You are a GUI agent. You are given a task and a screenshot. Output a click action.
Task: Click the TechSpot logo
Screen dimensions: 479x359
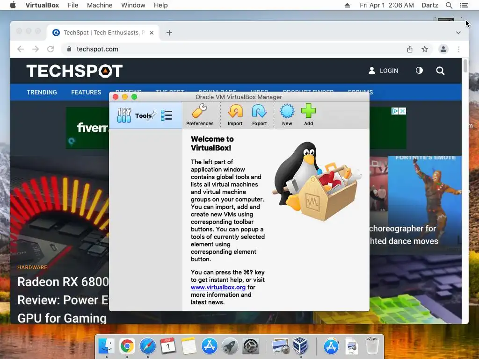pos(74,71)
